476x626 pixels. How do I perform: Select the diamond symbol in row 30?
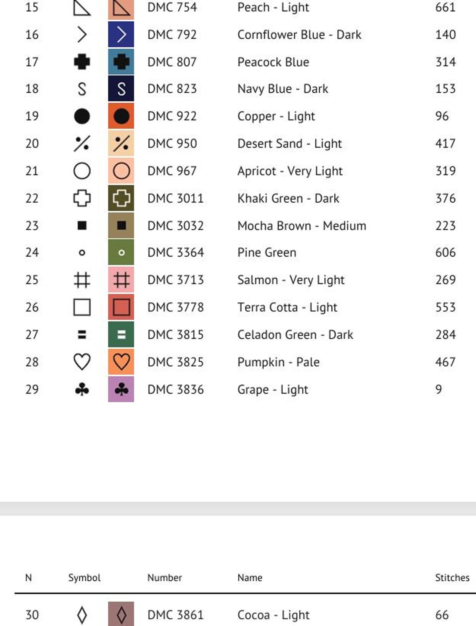(x=82, y=615)
